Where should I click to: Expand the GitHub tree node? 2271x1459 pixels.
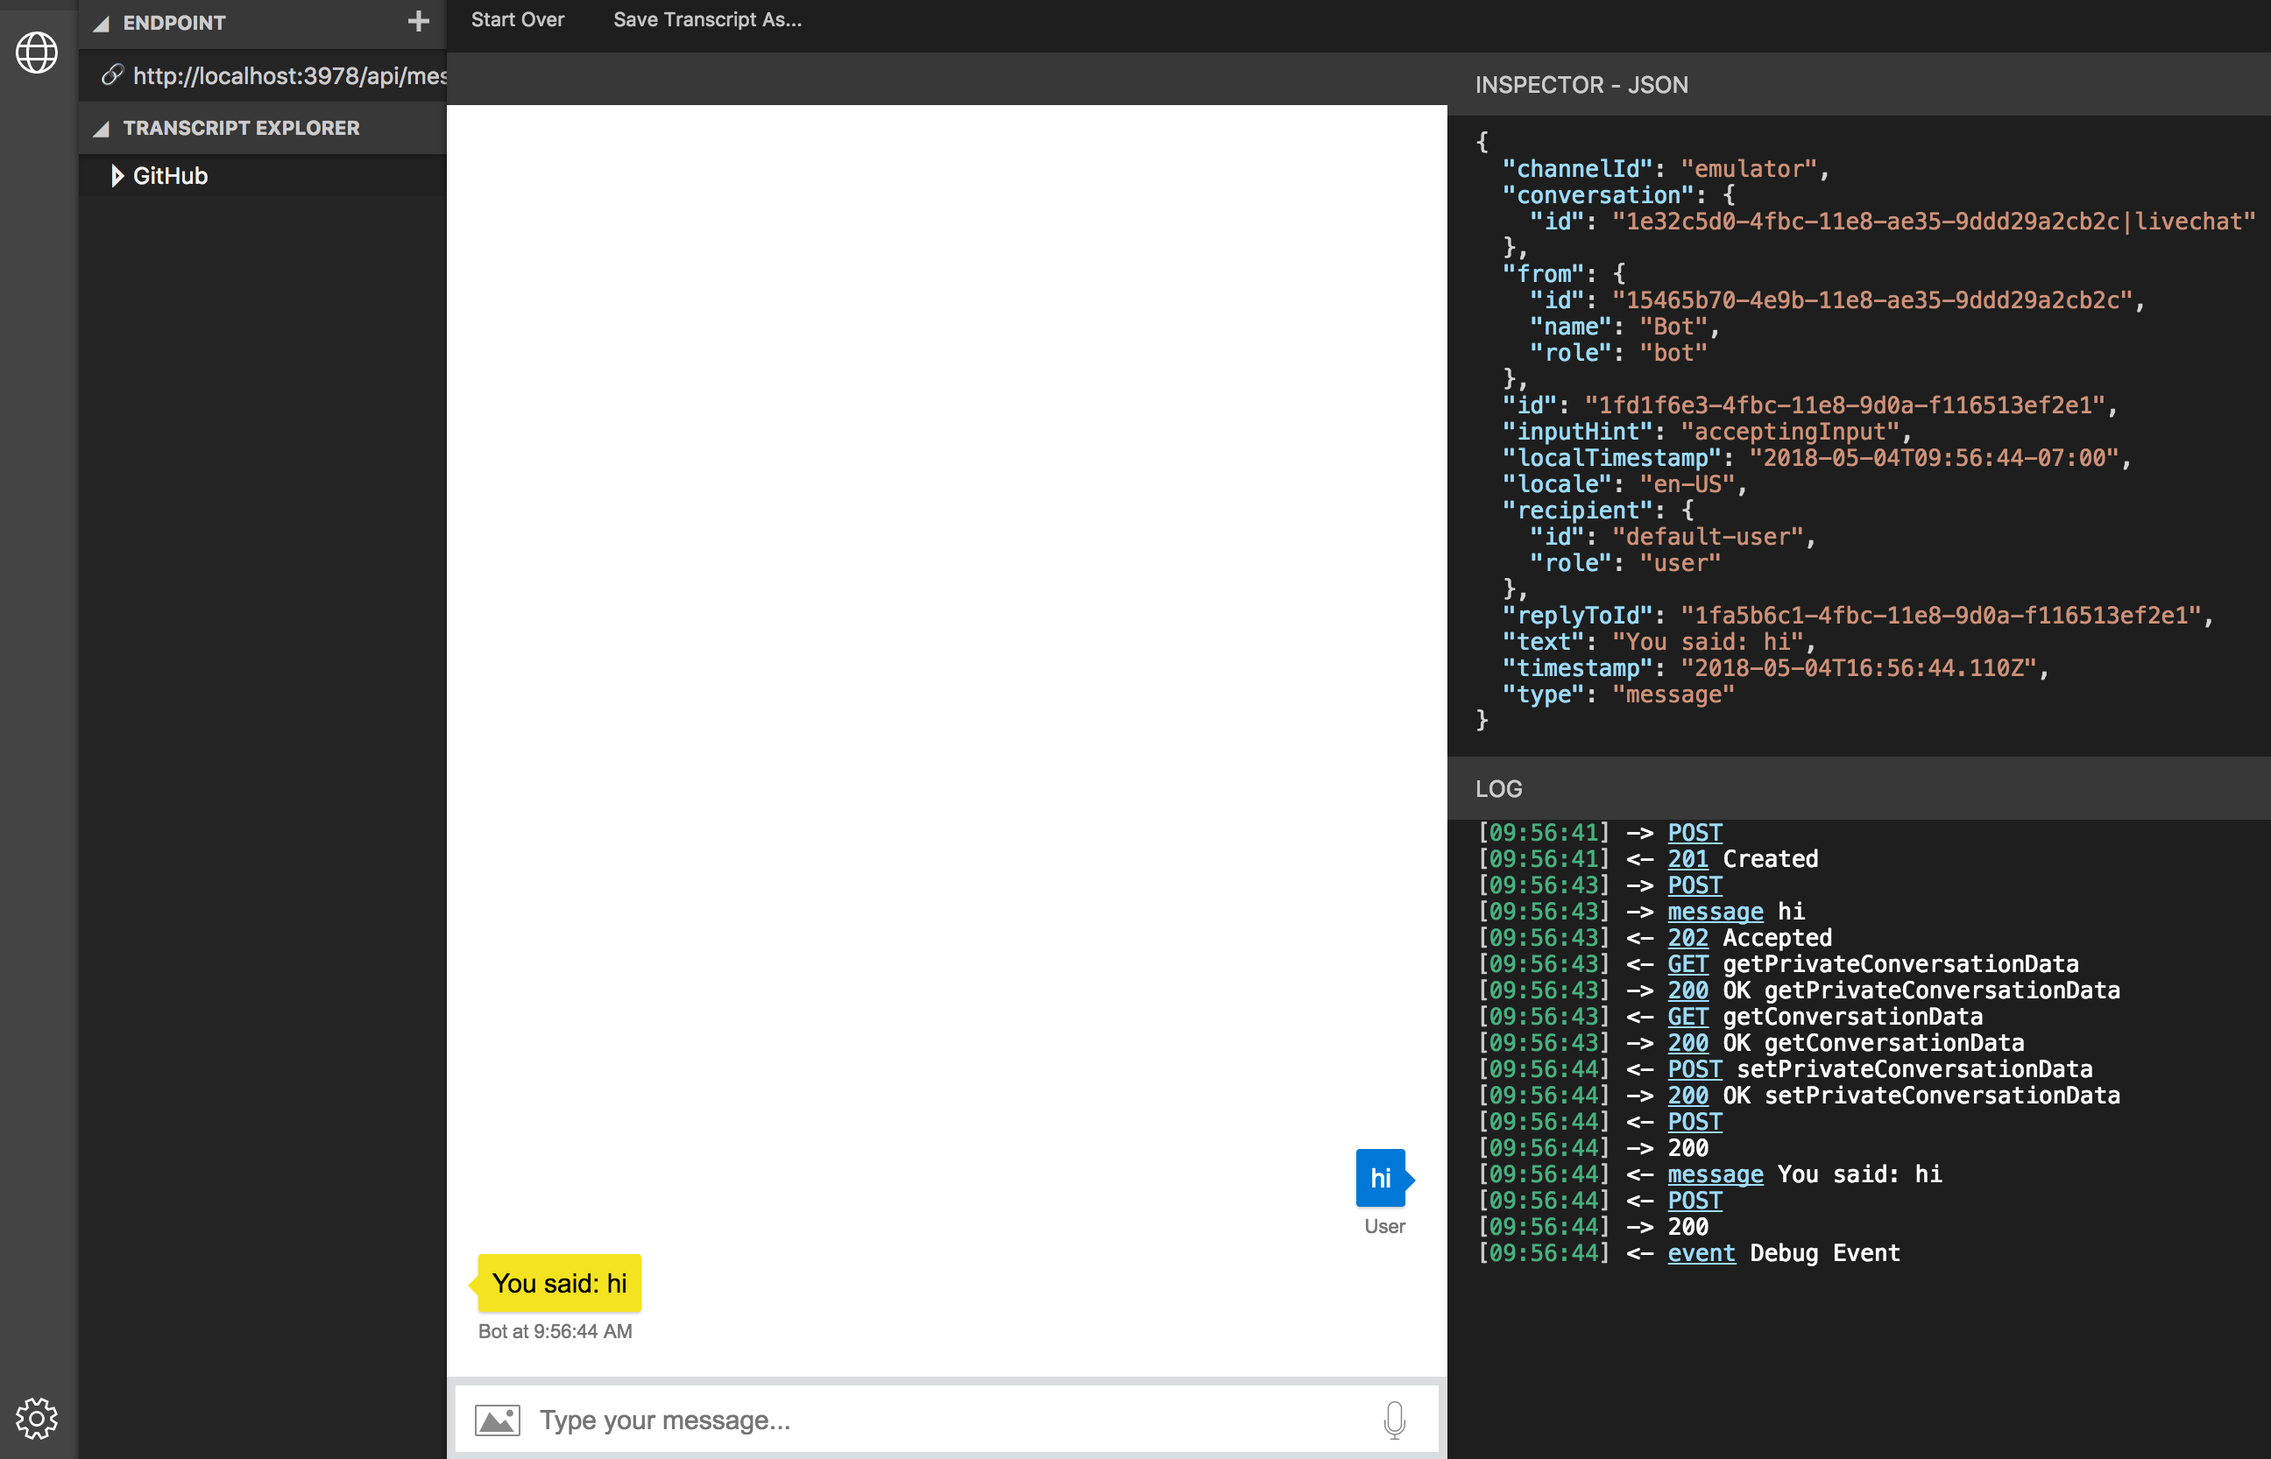[x=117, y=176]
